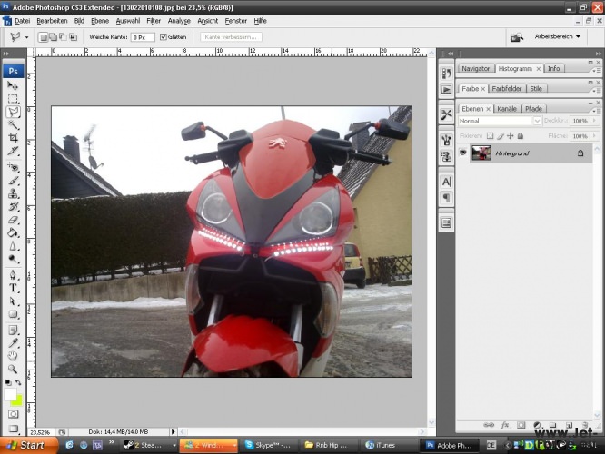Select the Rectangular Marquee tool
Image resolution: width=605 pixels, height=454 pixels.
click(13, 99)
